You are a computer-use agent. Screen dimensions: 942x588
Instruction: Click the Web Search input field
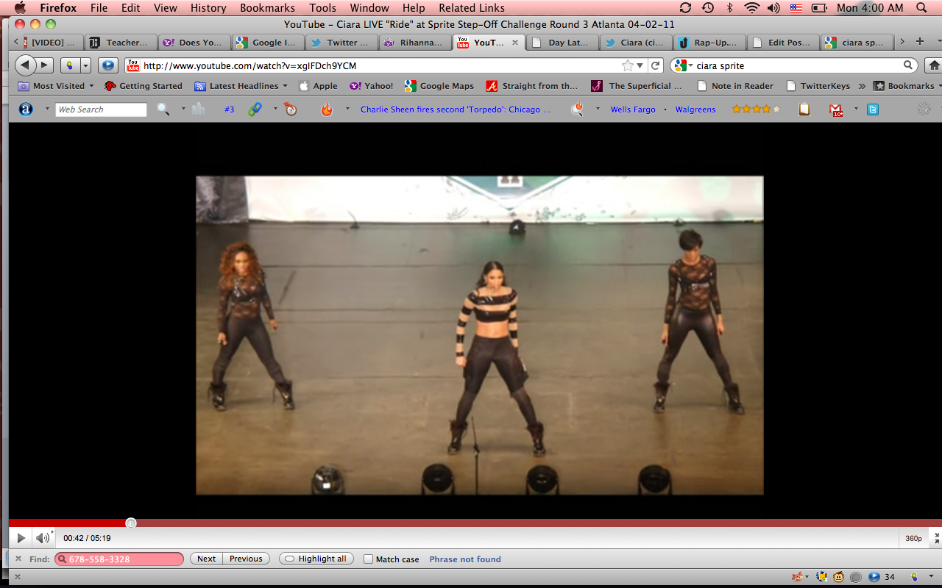point(101,110)
